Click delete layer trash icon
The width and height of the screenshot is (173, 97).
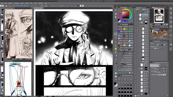point(148,96)
